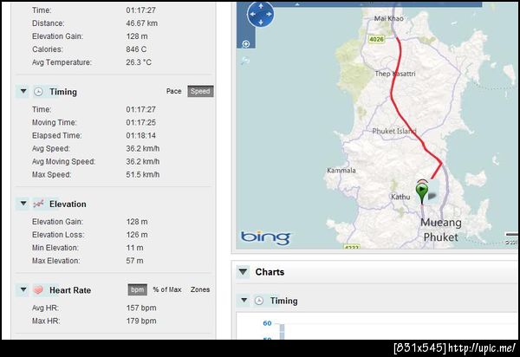The image size is (520, 357).
Task: Collapse the Timing chart section
Action: [244, 300]
